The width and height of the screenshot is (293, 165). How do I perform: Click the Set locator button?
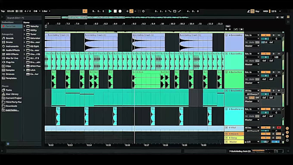[x=228, y=26]
